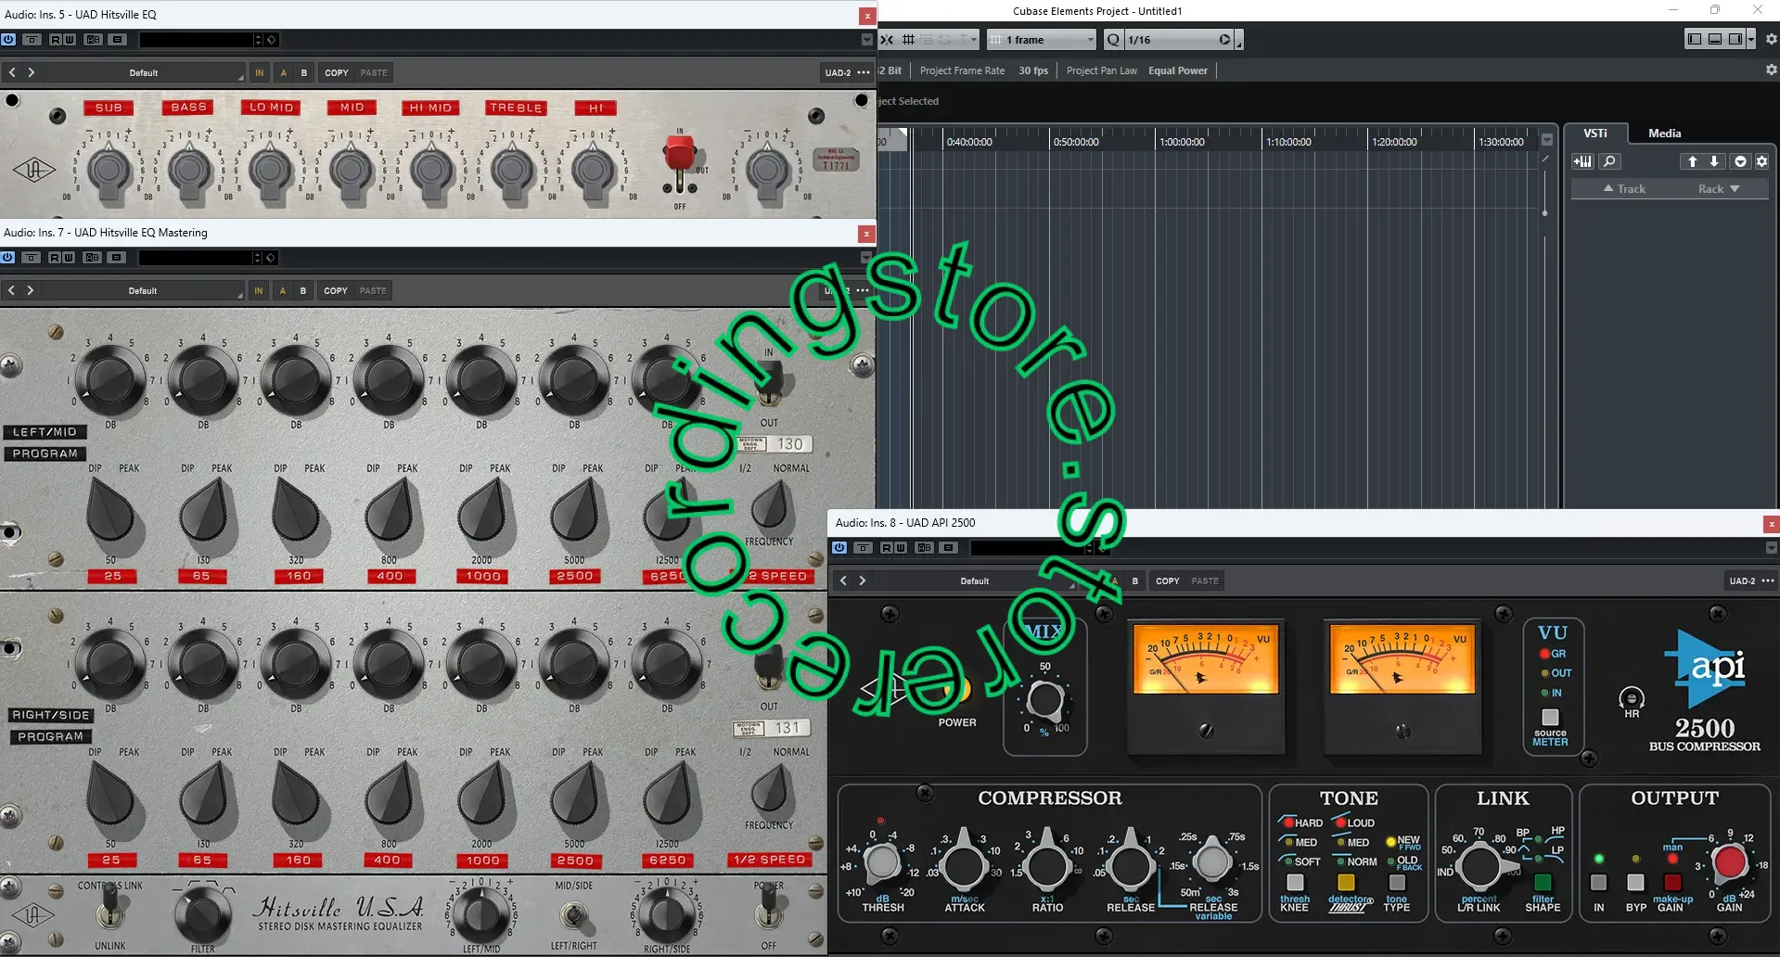Toggle BYP bypass button on API 2500
This screenshot has width=1780, height=957.
coord(1635,882)
